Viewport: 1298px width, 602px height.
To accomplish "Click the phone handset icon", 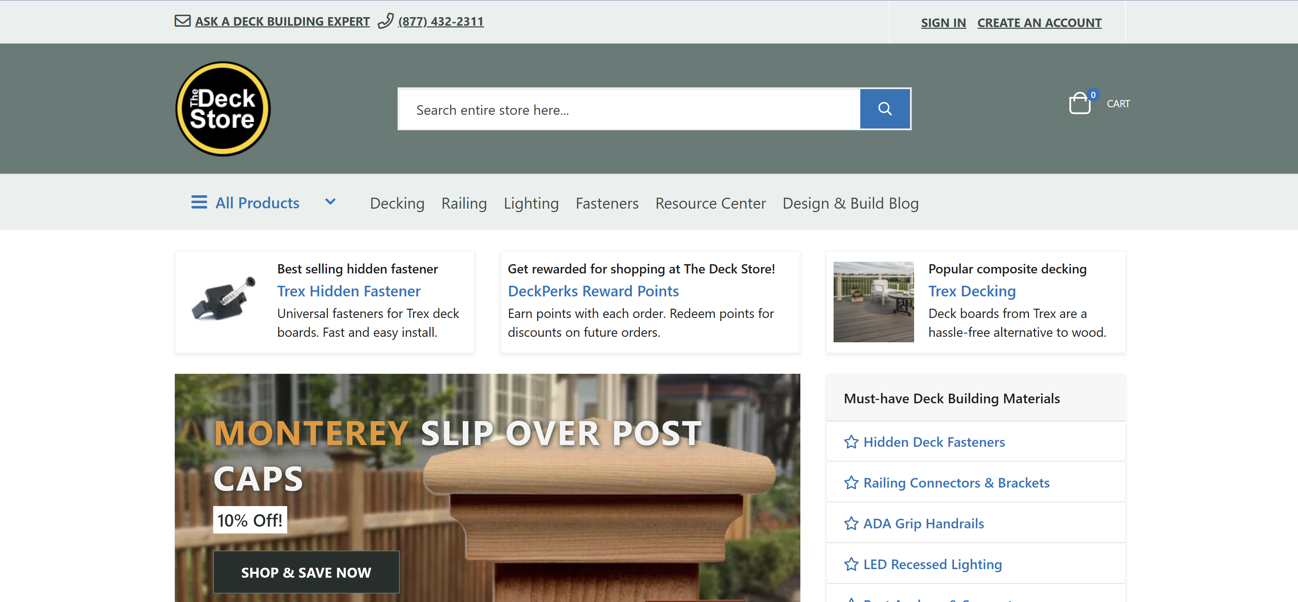I will [x=386, y=21].
